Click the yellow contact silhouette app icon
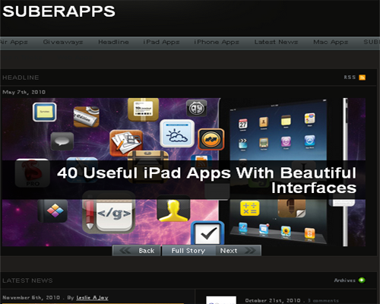 click(173, 209)
